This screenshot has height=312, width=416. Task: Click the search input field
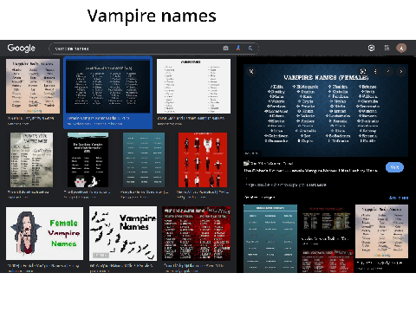coord(137,49)
